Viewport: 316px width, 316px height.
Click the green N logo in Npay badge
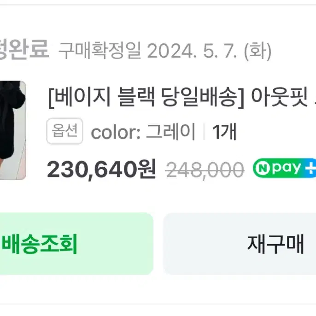(263, 168)
